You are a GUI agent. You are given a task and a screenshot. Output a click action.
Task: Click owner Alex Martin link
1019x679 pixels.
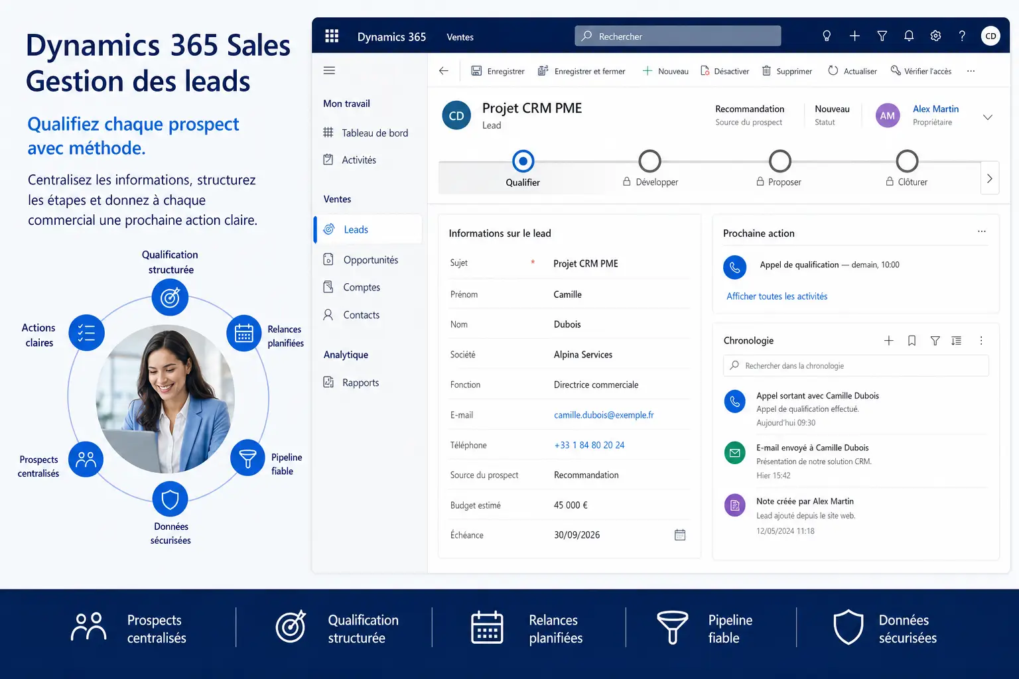click(x=935, y=109)
